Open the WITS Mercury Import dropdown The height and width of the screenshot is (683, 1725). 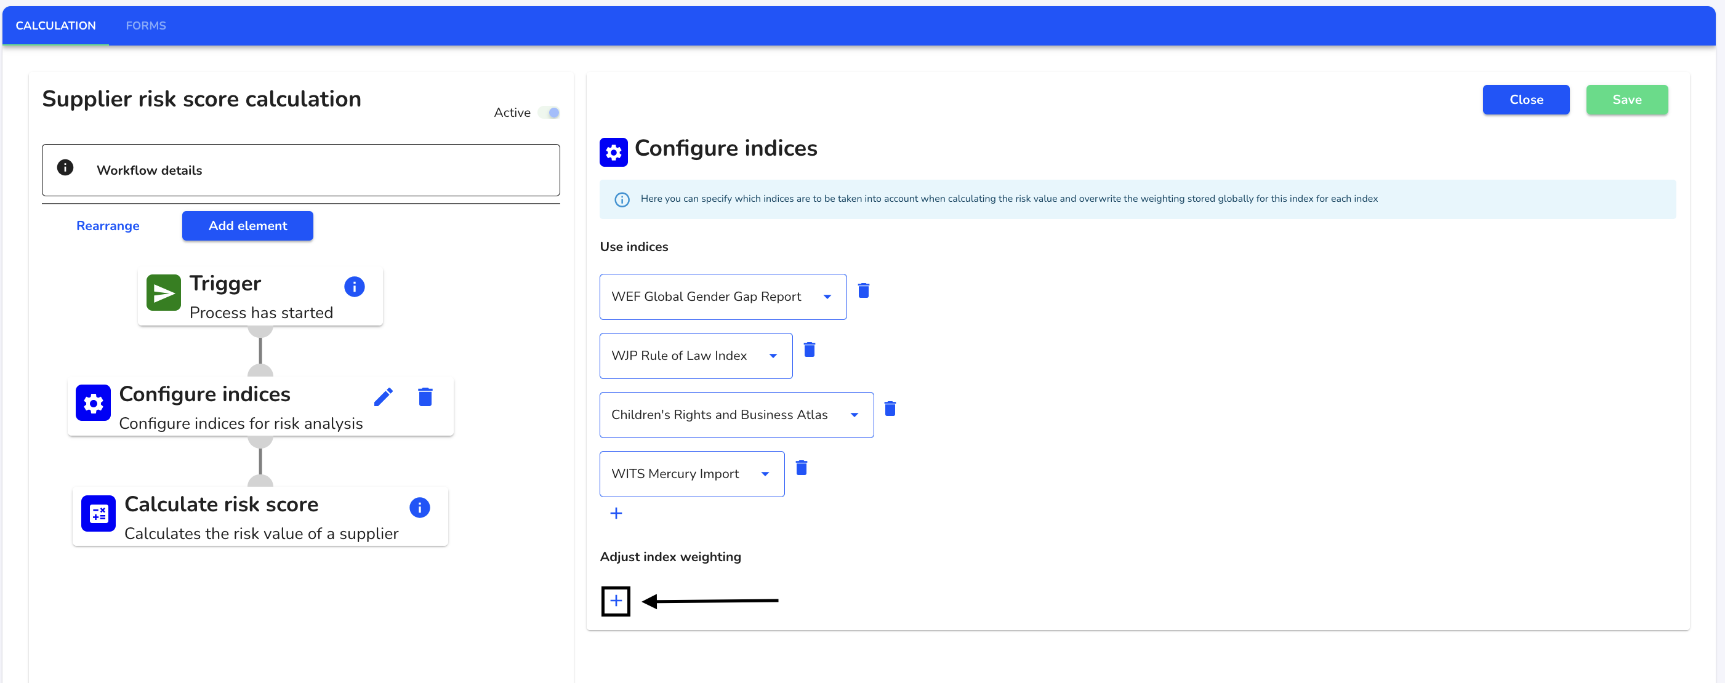coord(692,473)
